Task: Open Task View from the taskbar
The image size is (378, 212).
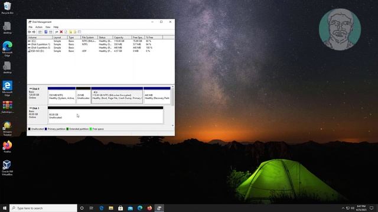Action: 92,208
